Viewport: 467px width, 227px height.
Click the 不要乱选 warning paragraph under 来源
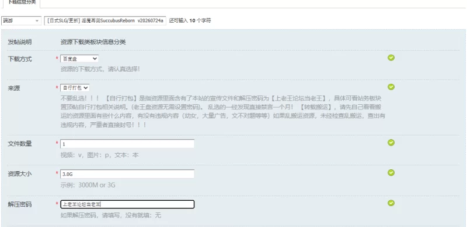click(223, 111)
